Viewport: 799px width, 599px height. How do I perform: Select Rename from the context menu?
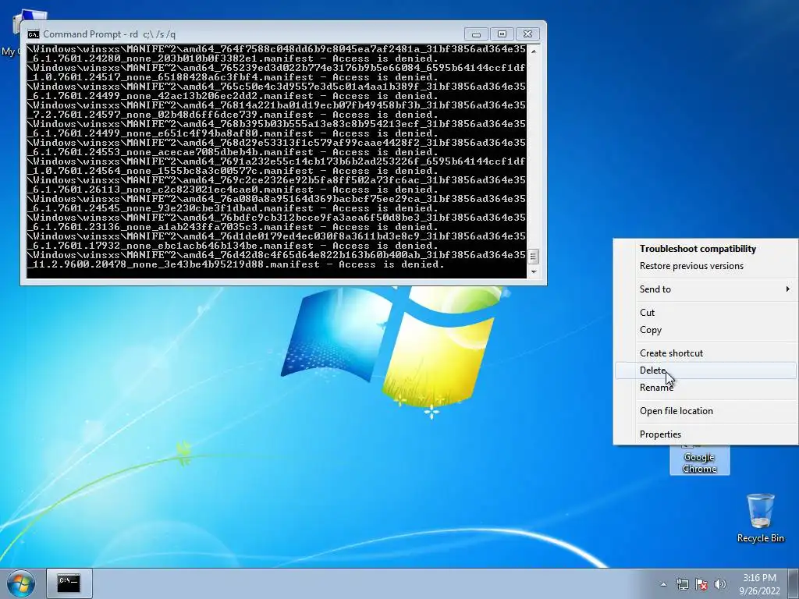(x=705, y=388)
